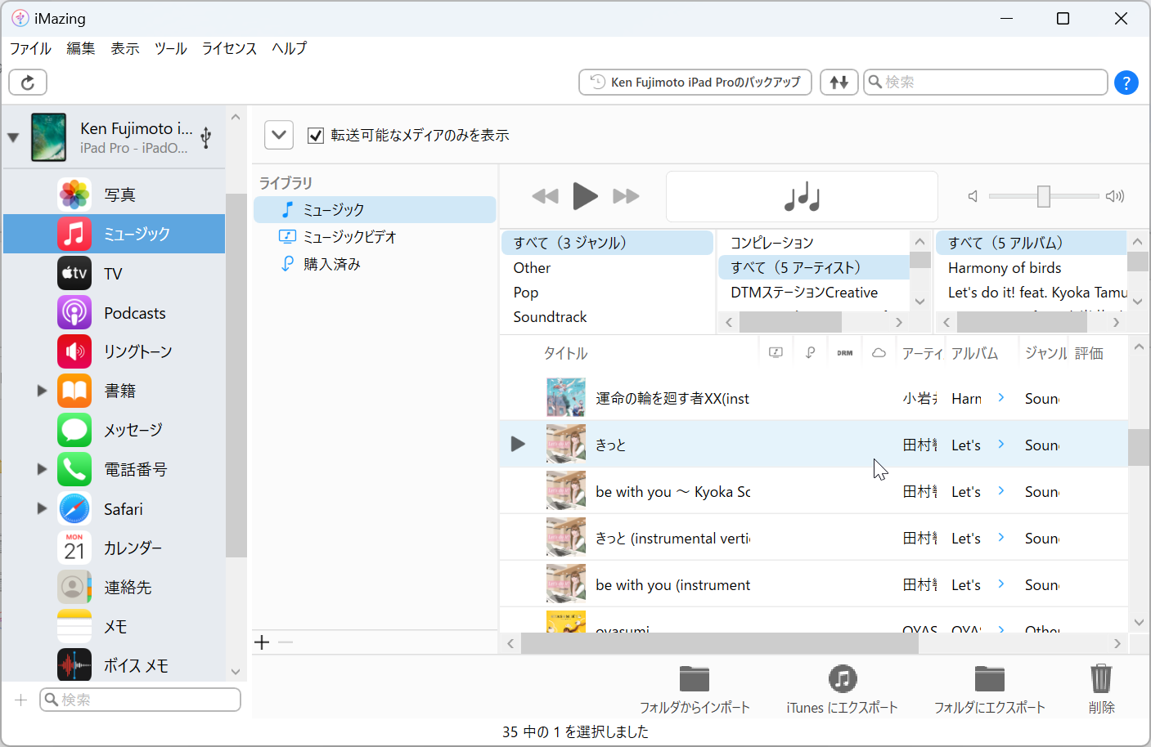Open the 表示 menu
Viewport: 1151px width, 747px height.
pyautogui.click(x=125, y=48)
